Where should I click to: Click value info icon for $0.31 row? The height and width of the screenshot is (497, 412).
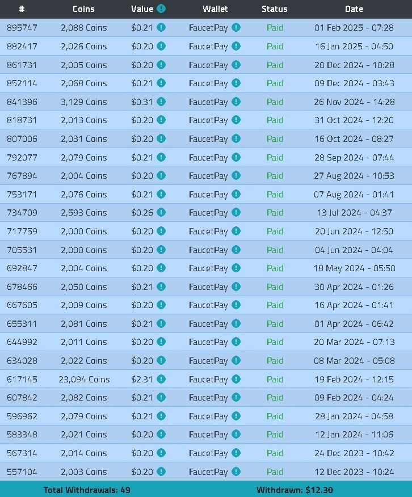[x=161, y=102]
